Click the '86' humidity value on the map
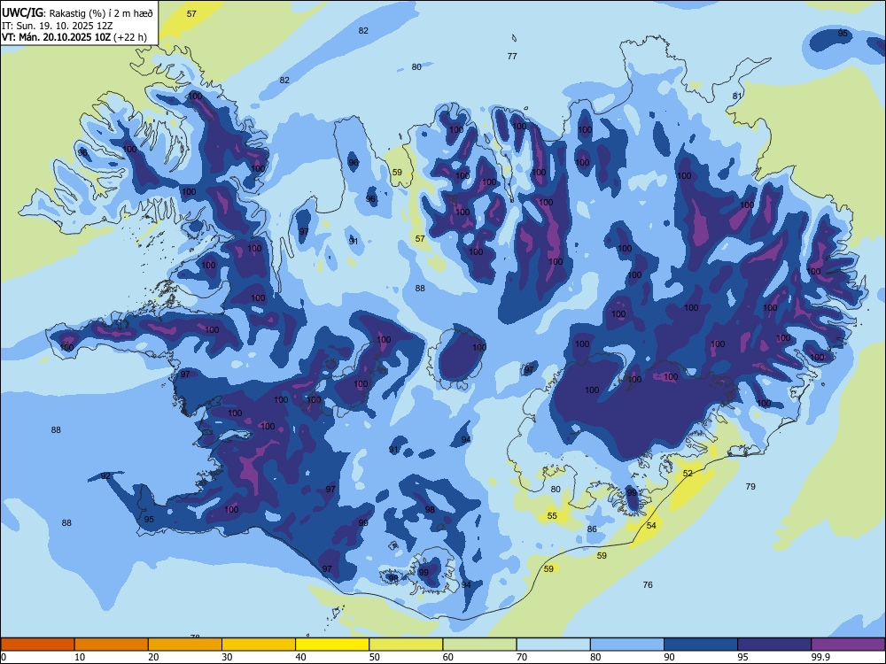This screenshot has width=886, height=664. pos(592,529)
